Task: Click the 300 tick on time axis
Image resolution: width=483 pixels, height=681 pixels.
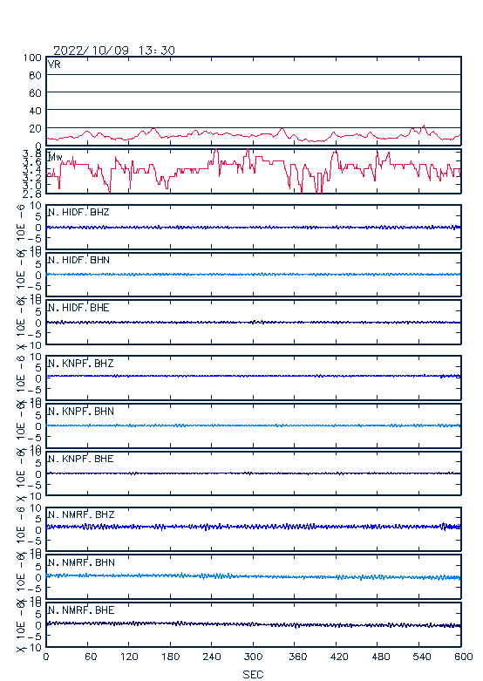Action: 253,657
